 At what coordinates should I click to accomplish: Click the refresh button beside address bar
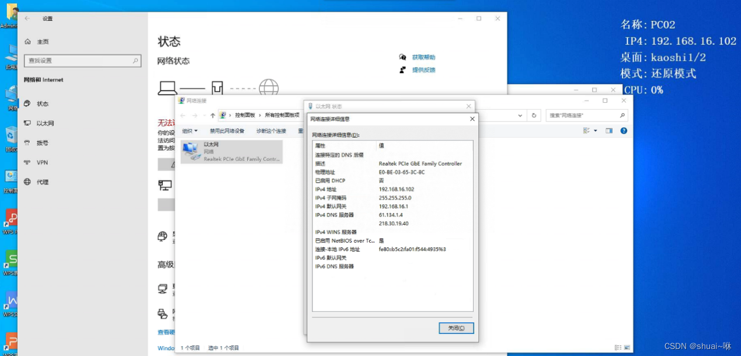pos(534,116)
